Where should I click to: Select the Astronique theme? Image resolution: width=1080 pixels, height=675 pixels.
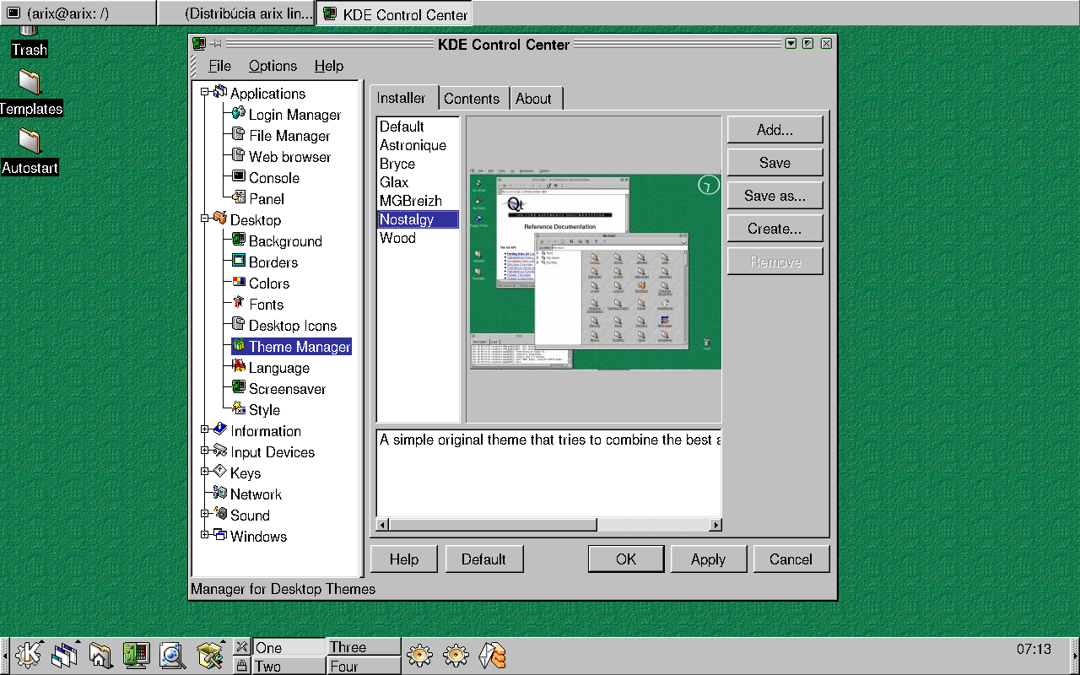pos(418,145)
